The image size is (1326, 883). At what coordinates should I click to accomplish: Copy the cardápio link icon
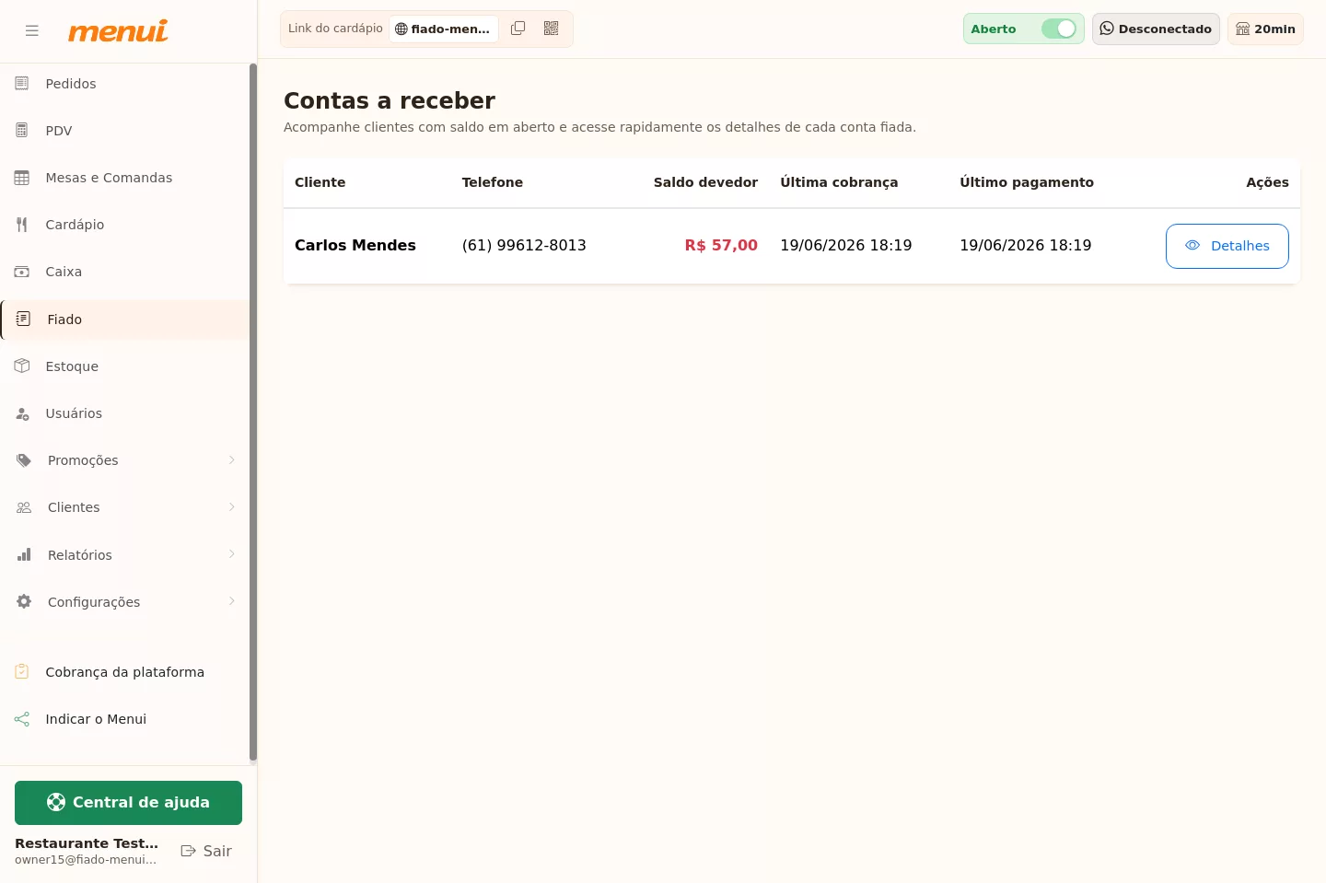[518, 29]
